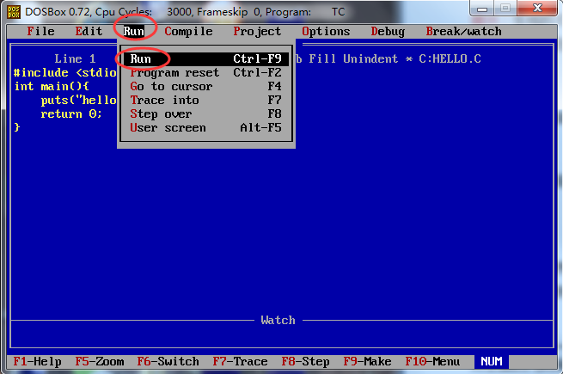Click F5-Zoom in status bar
Image resolution: width=563 pixels, height=374 pixels.
click(100, 361)
